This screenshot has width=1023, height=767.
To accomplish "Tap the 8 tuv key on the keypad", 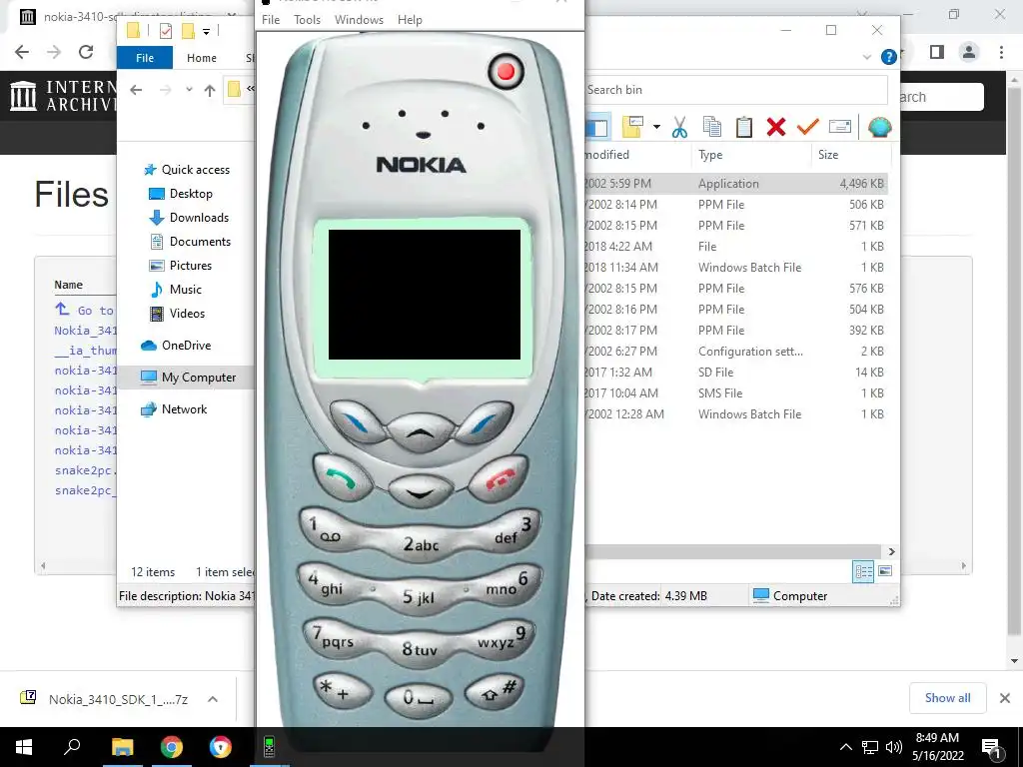I will point(420,649).
